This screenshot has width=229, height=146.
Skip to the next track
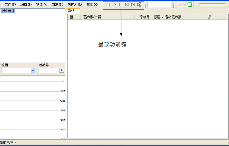[133, 5]
